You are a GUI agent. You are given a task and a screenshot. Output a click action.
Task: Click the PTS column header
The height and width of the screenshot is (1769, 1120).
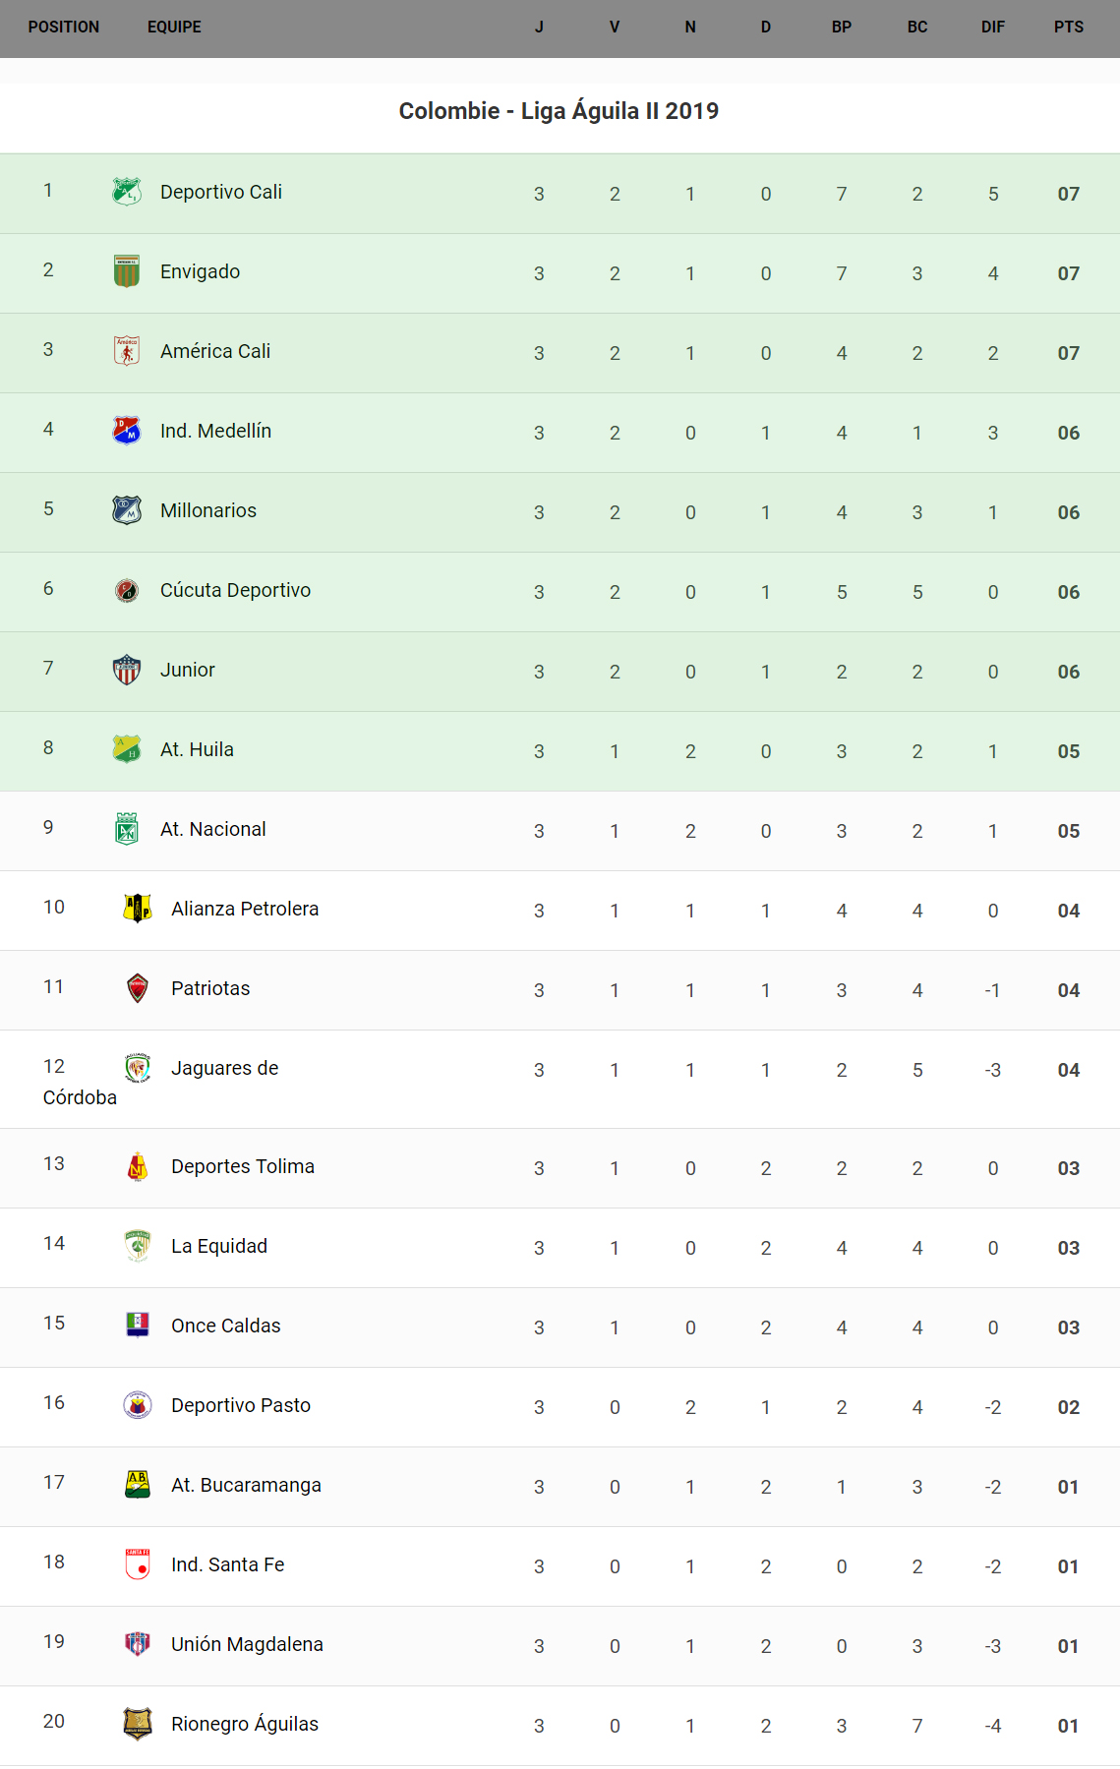tap(1068, 28)
